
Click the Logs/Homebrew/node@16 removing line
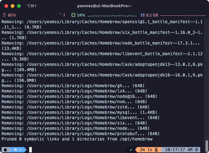[79, 96]
